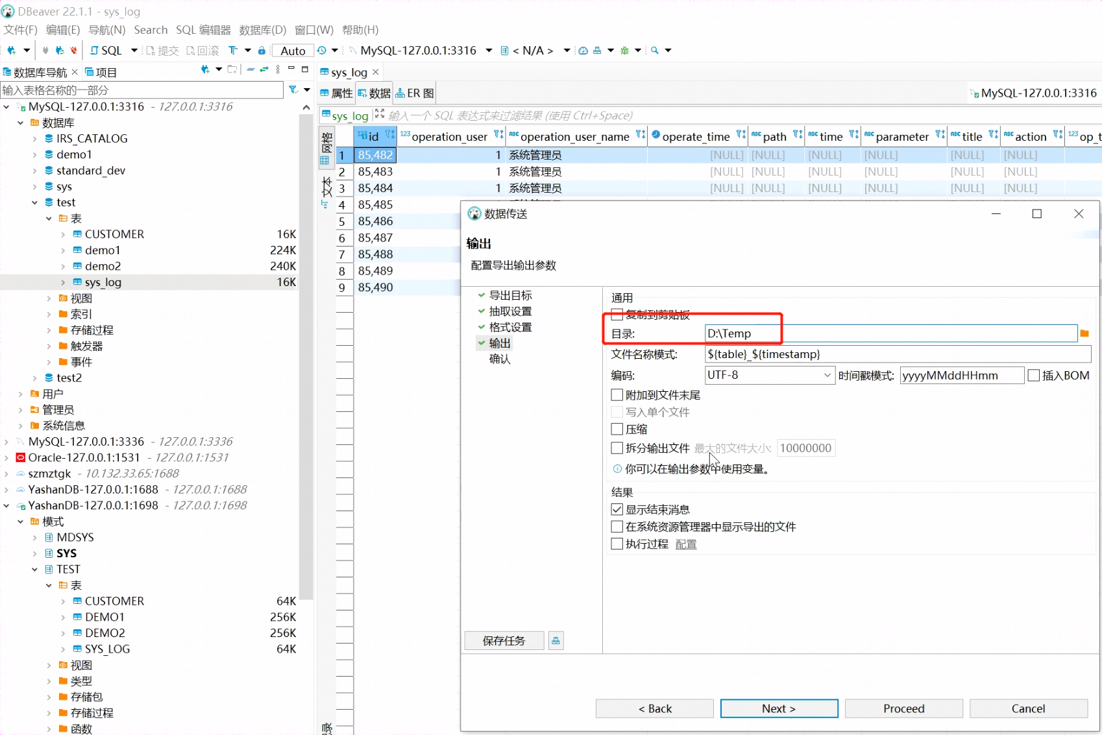Switch to the ER 图 tab
The image size is (1102, 735).
(415, 93)
